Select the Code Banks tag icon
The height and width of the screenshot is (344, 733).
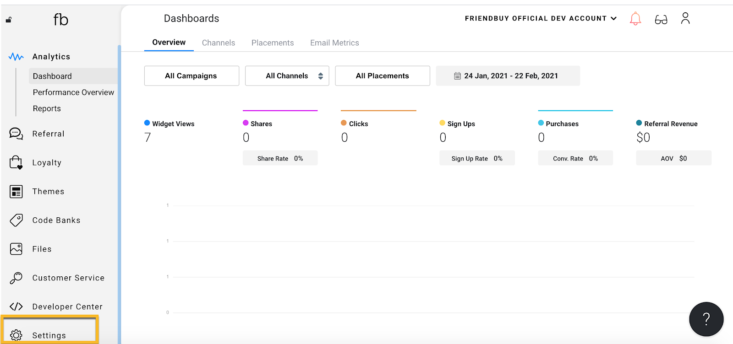click(16, 220)
